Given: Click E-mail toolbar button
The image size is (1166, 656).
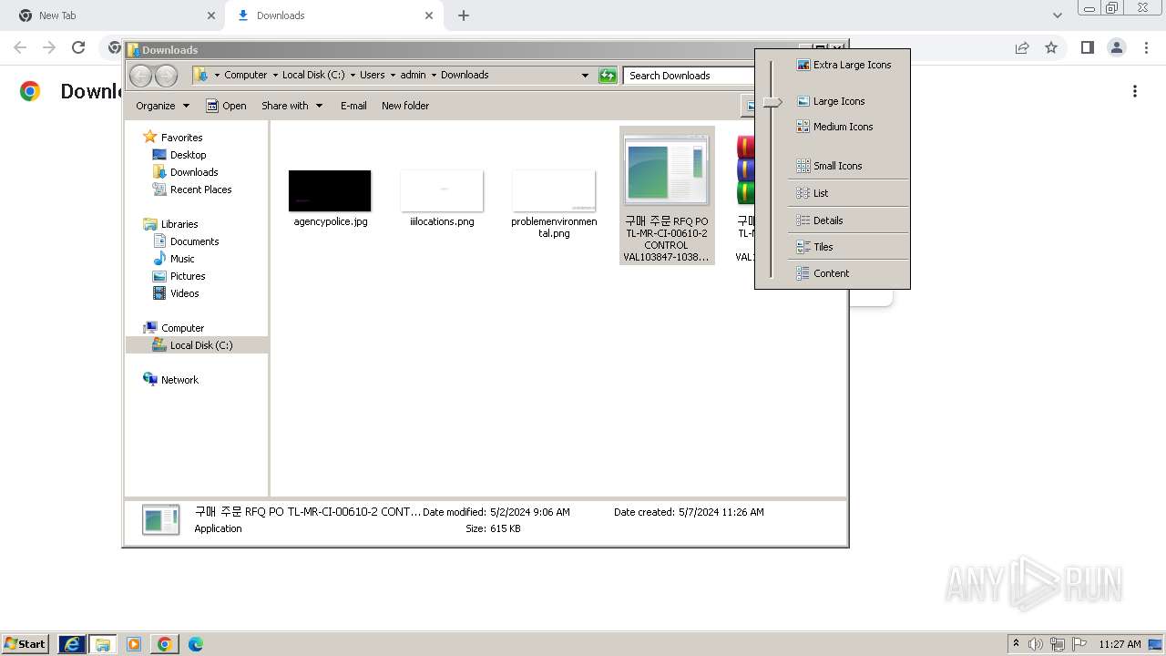Looking at the screenshot, I should click(x=353, y=106).
